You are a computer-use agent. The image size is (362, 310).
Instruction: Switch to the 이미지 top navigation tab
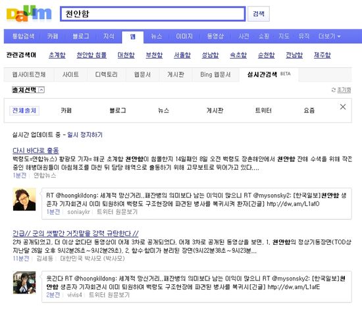click(184, 36)
